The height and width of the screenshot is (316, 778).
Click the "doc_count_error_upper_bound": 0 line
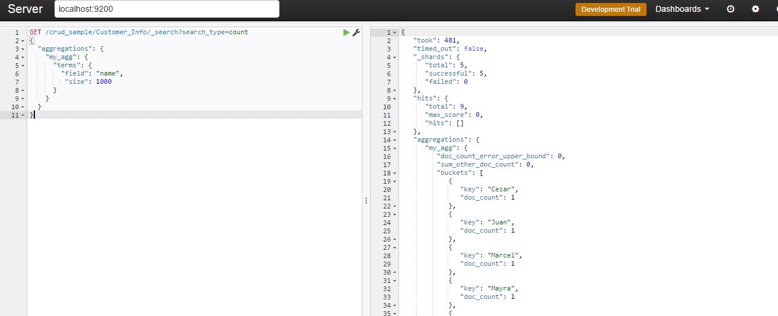pyautogui.click(x=501, y=157)
